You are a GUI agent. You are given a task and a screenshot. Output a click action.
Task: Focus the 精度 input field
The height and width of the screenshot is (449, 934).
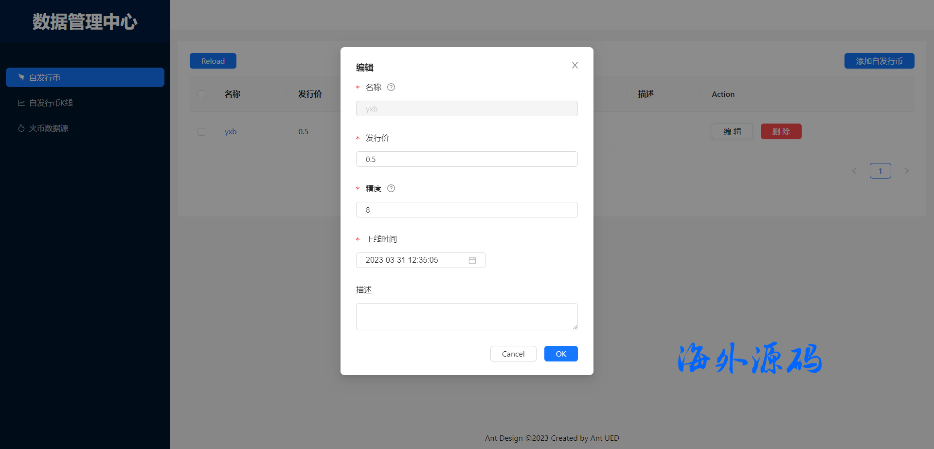467,210
